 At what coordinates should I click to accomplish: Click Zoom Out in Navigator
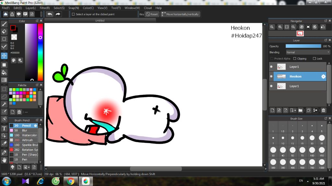point(293,27)
